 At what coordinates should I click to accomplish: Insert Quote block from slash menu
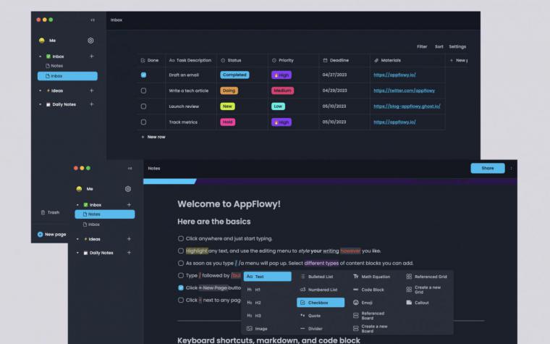(310, 316)
